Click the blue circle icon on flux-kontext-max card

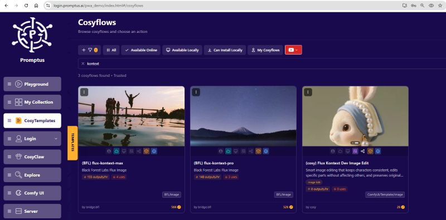[x=154, y=151]
